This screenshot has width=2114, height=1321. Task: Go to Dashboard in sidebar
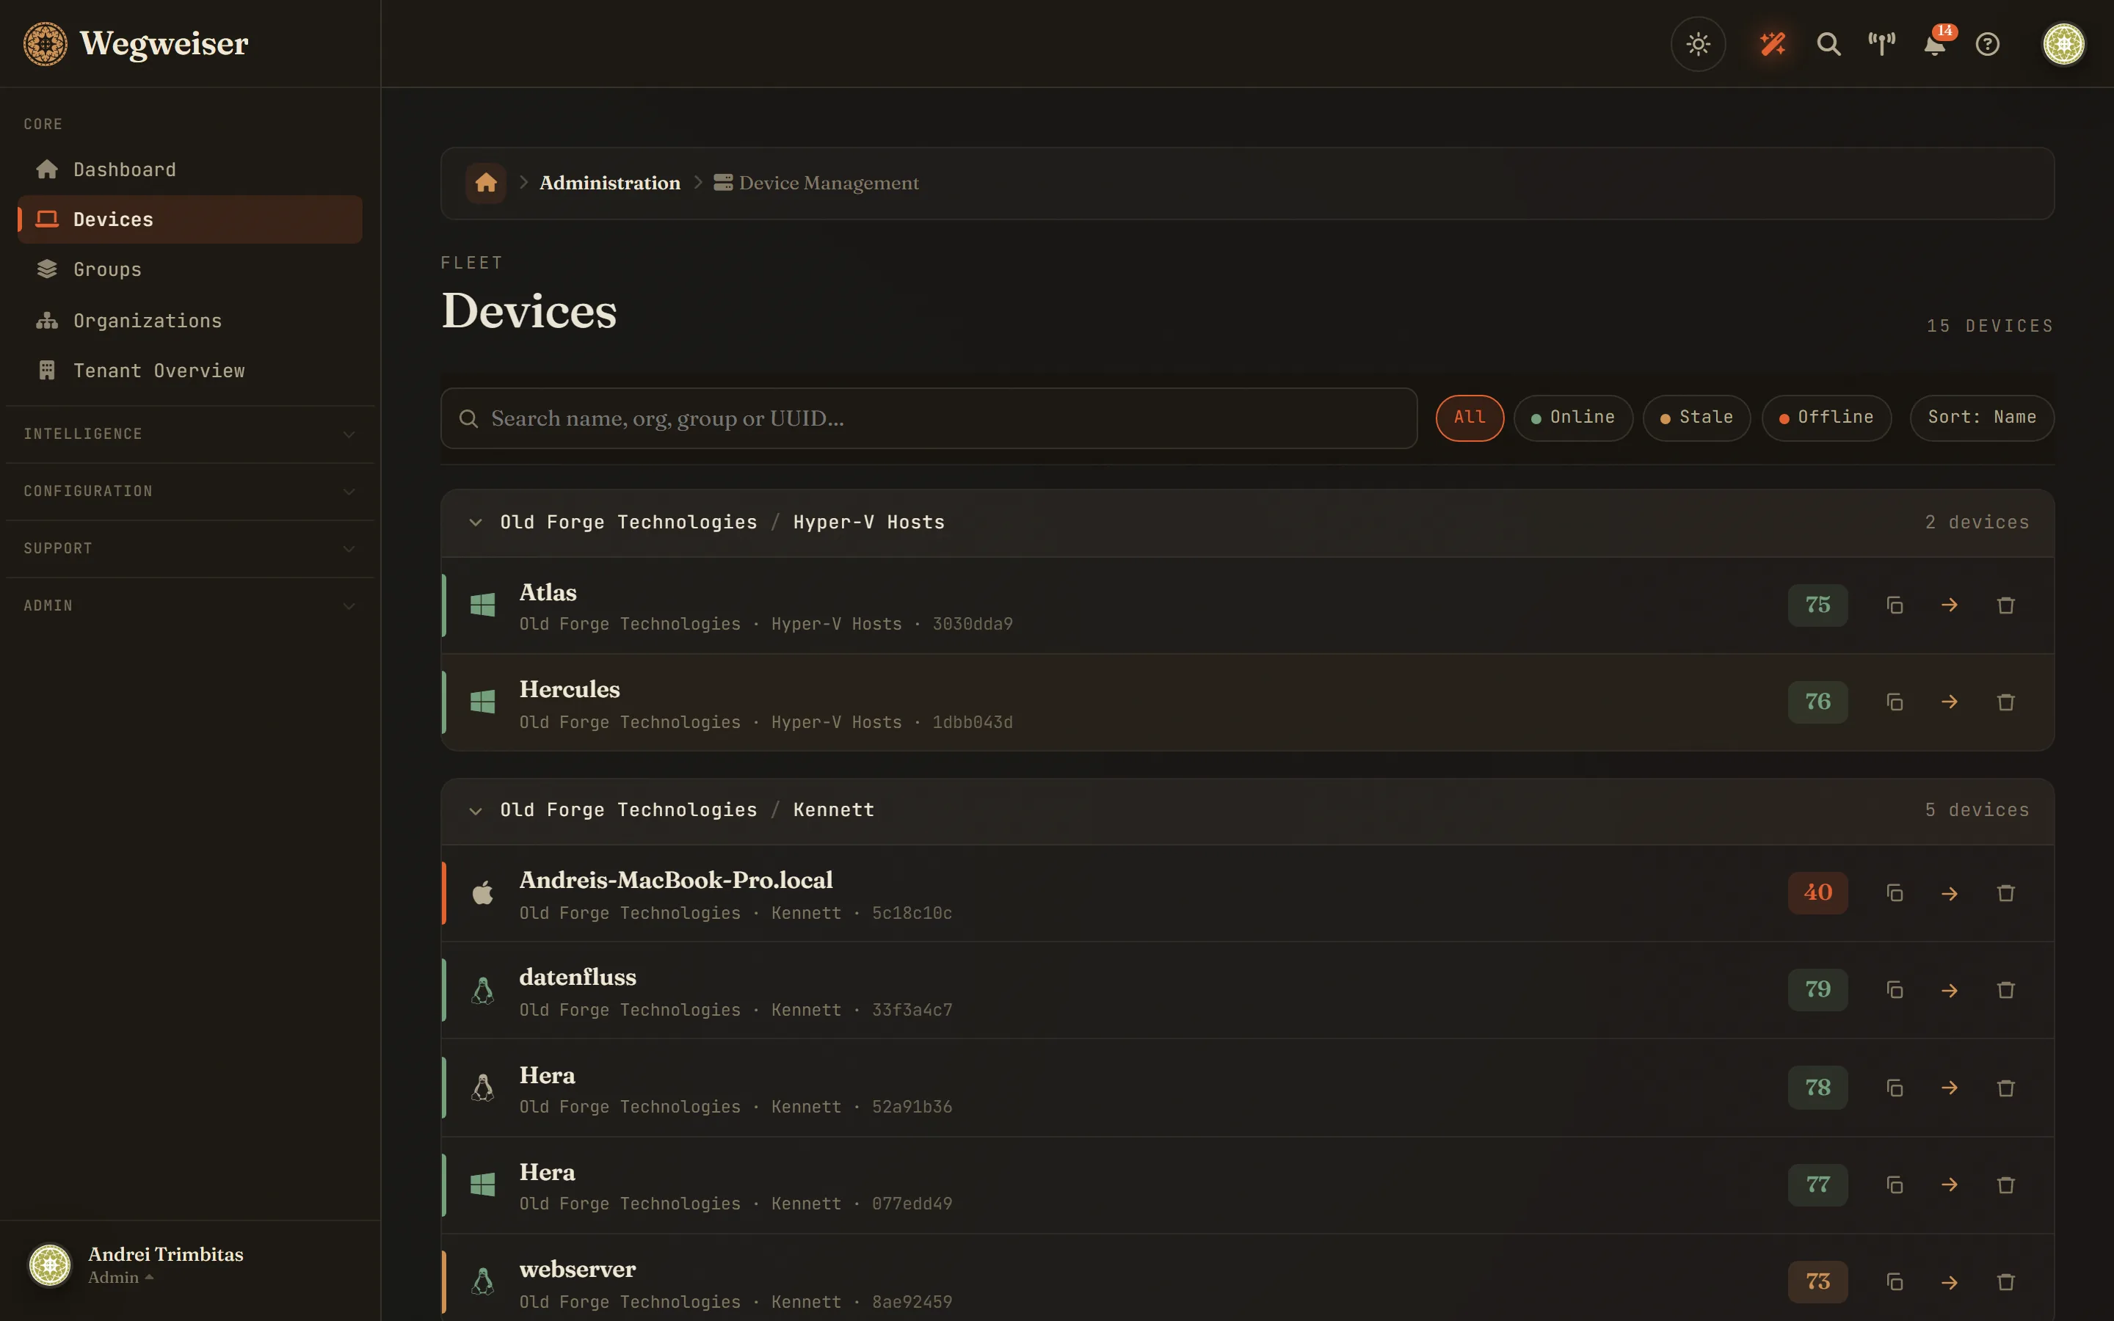[189, 170]
